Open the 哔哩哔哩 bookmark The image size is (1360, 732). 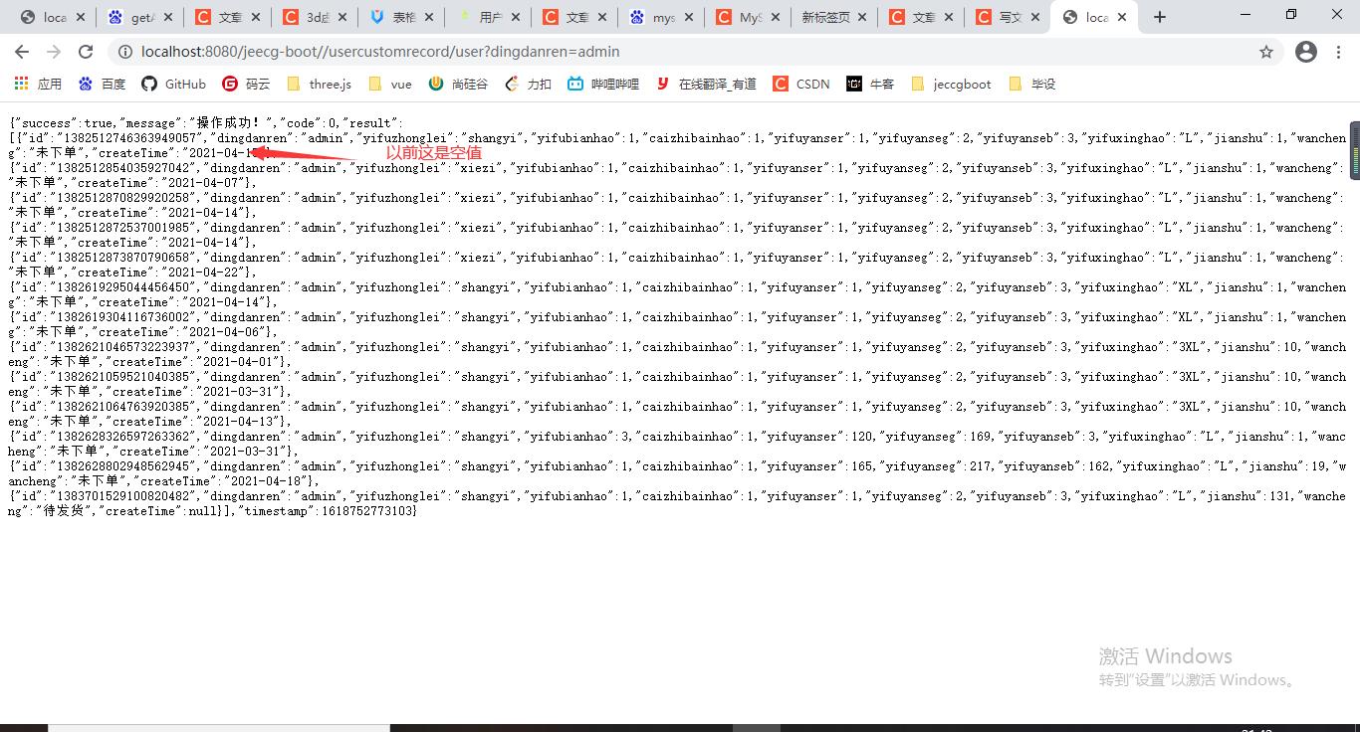point(603,84)
